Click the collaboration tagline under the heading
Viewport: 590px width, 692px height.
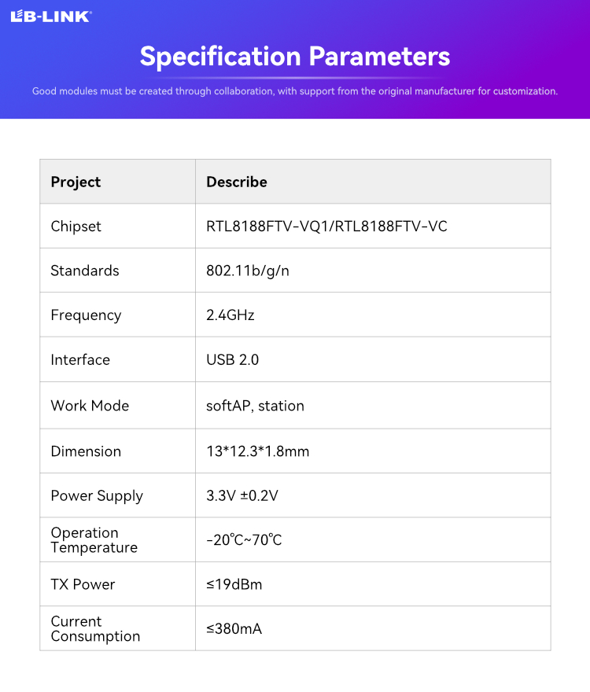(295, 91)
